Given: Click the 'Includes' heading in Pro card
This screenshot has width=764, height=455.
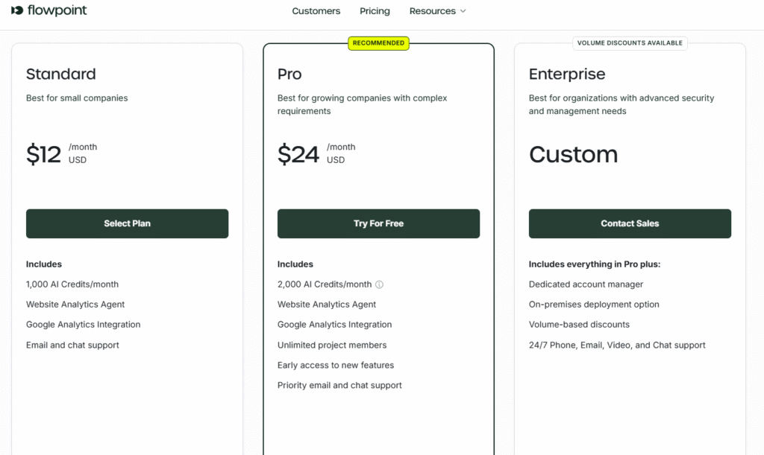Looking at the screenshot, I should click(x=295, y=264).
